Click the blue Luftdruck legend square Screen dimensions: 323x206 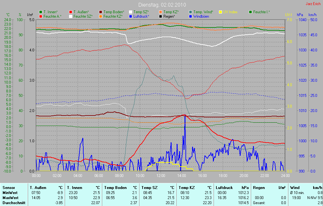[131, 16]
